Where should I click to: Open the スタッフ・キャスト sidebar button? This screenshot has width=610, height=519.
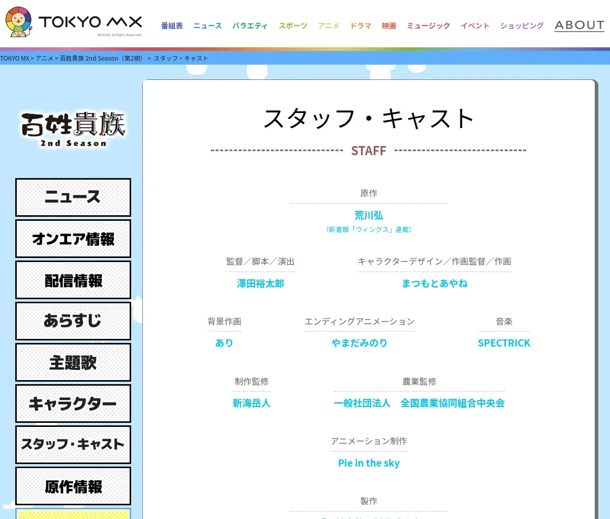point(73,445)
